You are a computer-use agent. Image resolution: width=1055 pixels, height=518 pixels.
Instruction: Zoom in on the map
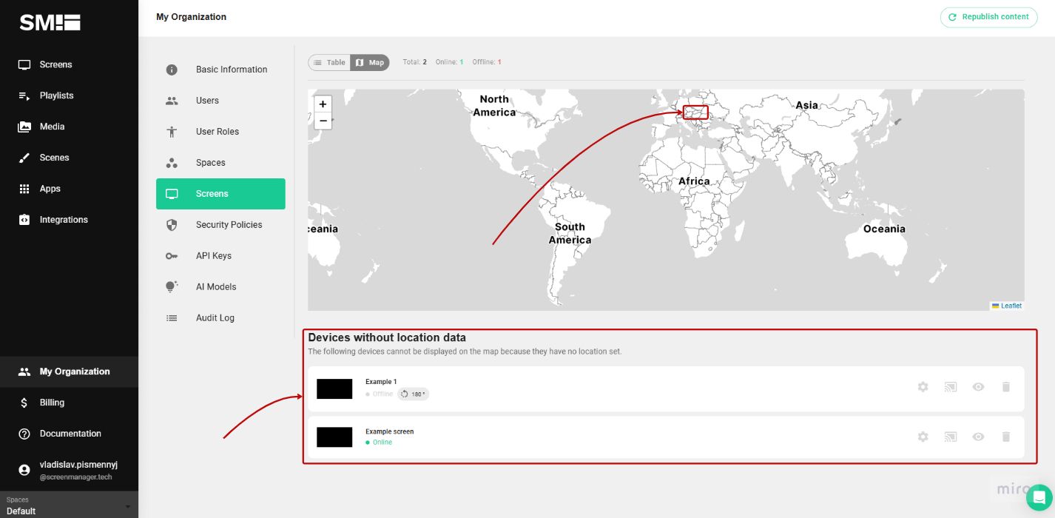[x=323, y=104]
